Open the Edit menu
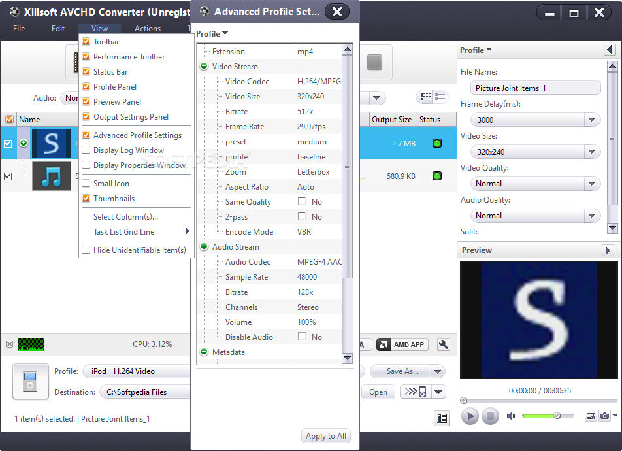 (58, 29)
